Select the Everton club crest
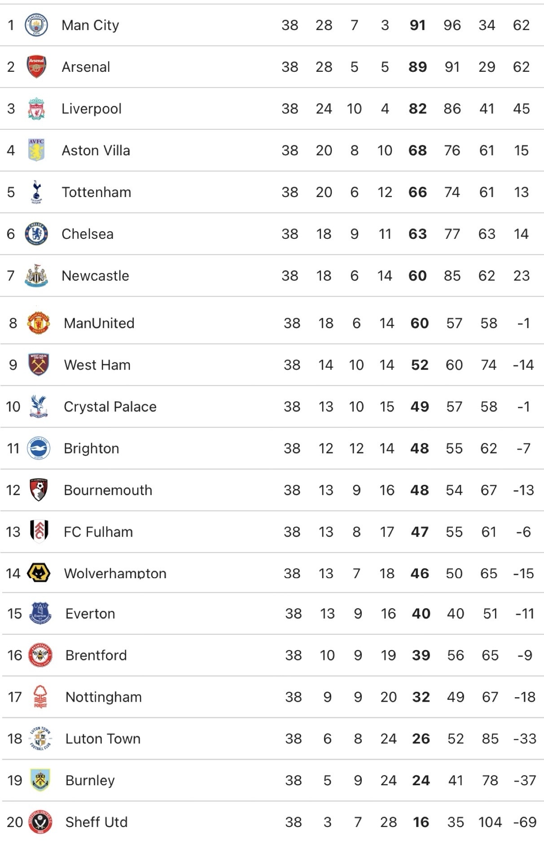This screenshot has width=544, height=844. 40,614
